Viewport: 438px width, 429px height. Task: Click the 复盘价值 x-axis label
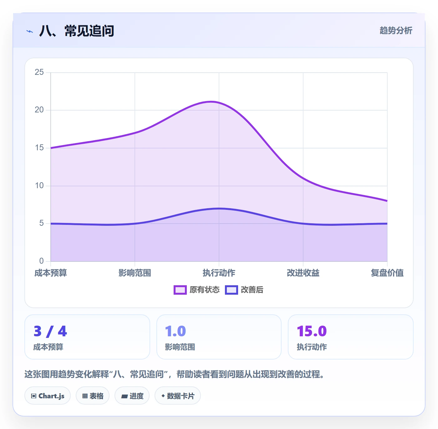point(387,273)
